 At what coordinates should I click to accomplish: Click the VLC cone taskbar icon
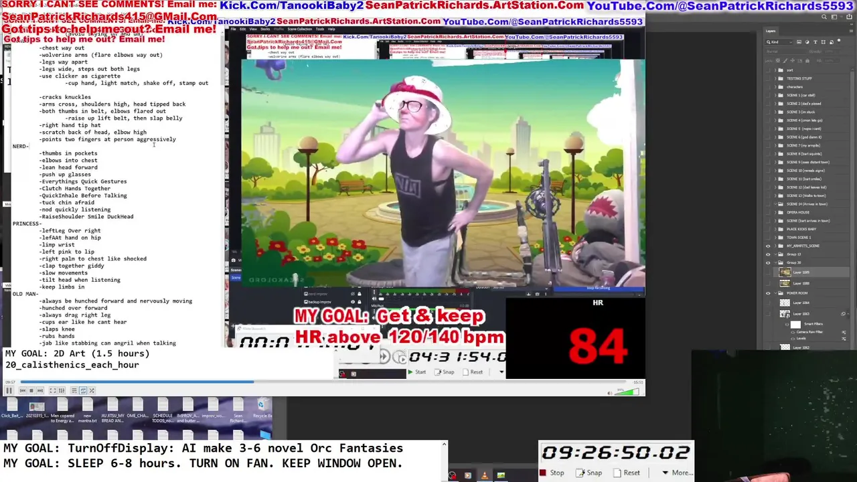(x=484, y=475)
